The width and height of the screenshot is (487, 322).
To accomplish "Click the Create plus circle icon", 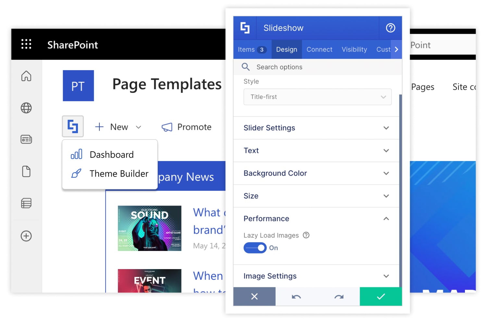I will (x=26, y=236).
